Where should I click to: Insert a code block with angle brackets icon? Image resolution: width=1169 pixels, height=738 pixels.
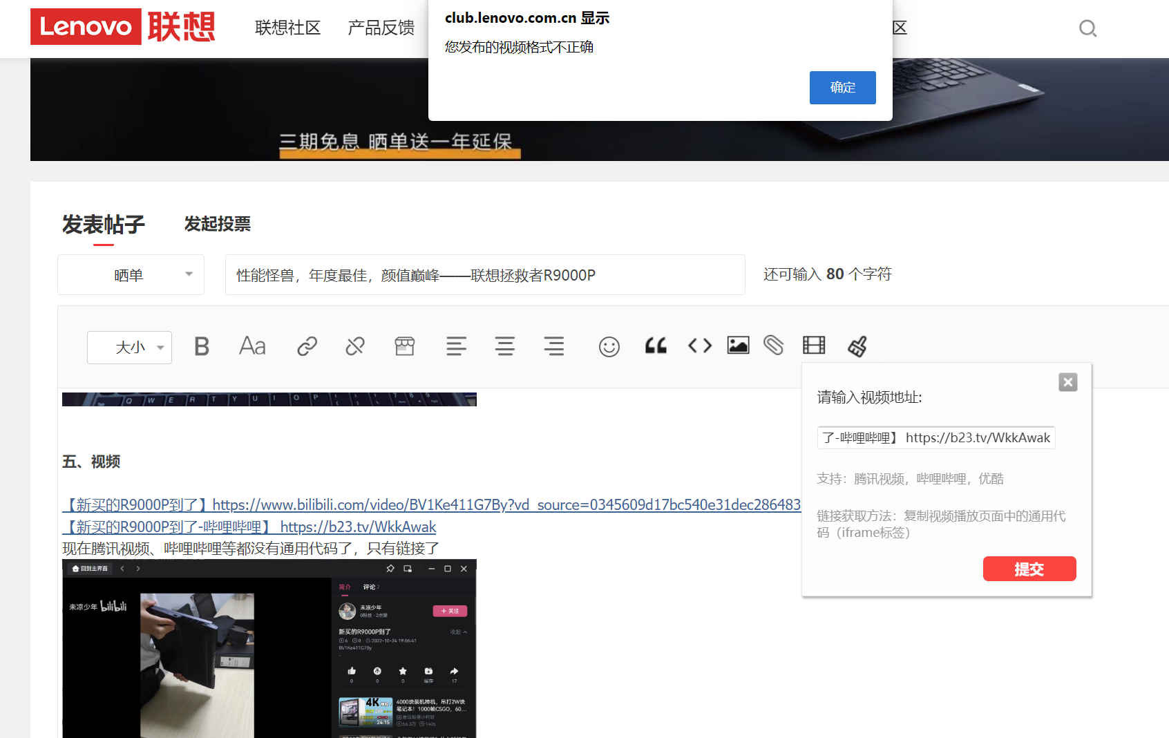pos(700,346)
